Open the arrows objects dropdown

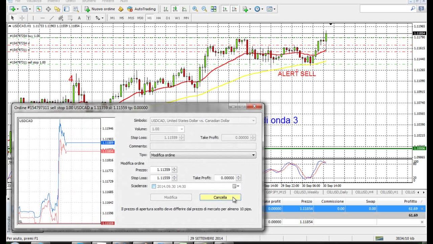click(99, 18)
